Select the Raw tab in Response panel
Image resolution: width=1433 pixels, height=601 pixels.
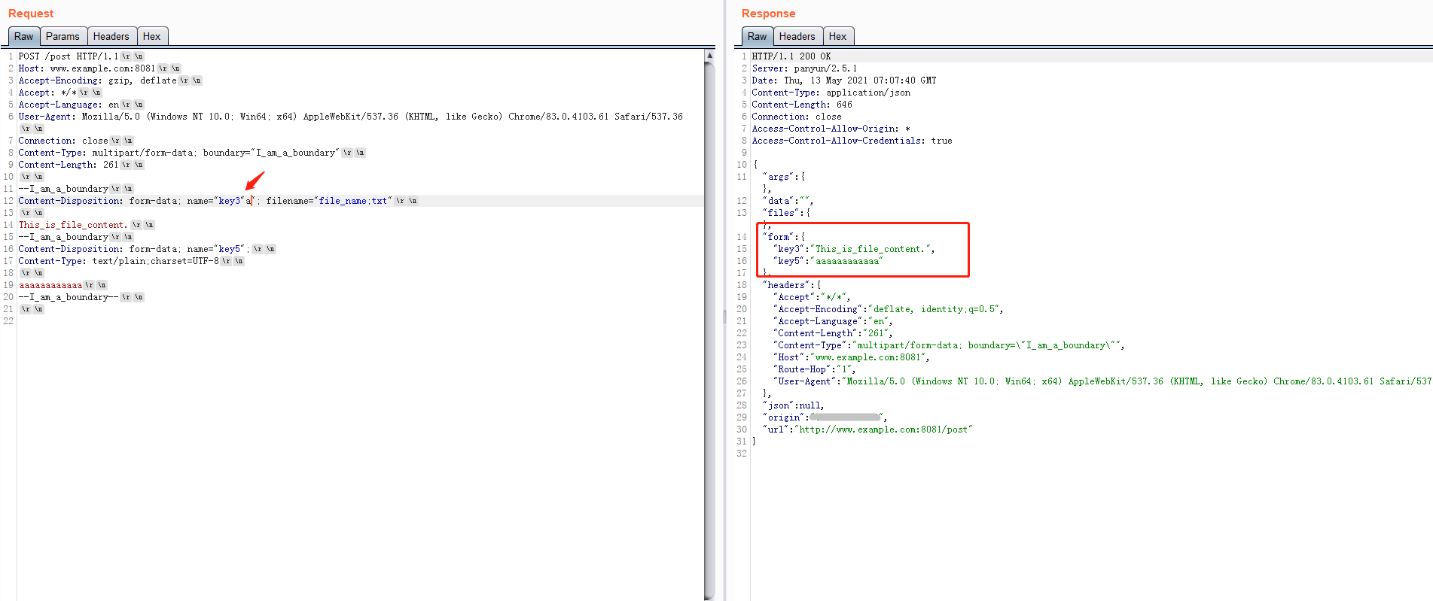(757, 36)
